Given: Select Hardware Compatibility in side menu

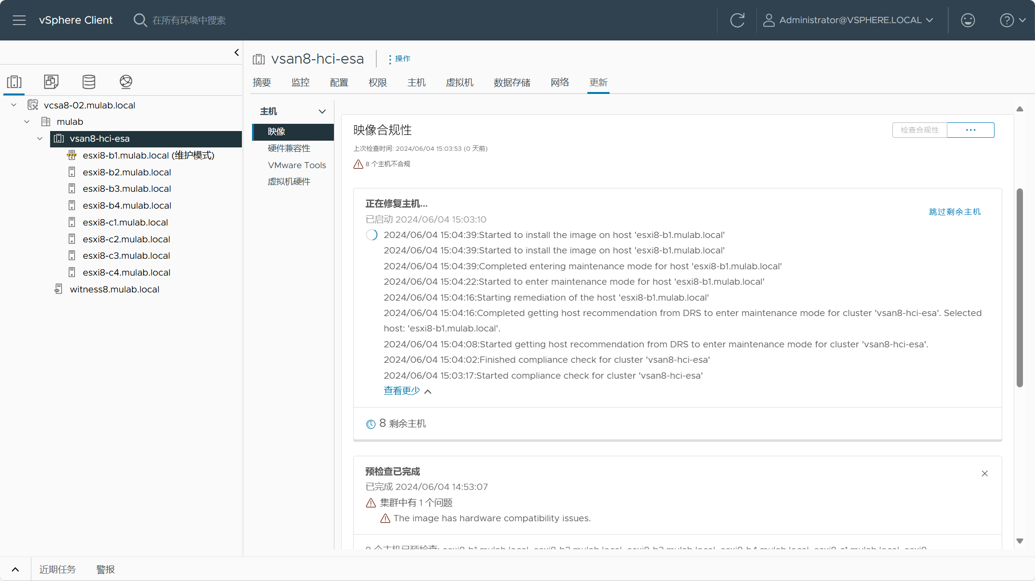Looking at the screenshot, I should [289, 148].
